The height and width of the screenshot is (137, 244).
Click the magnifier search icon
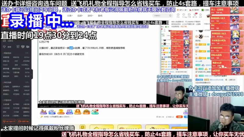[x=170, y=16]
